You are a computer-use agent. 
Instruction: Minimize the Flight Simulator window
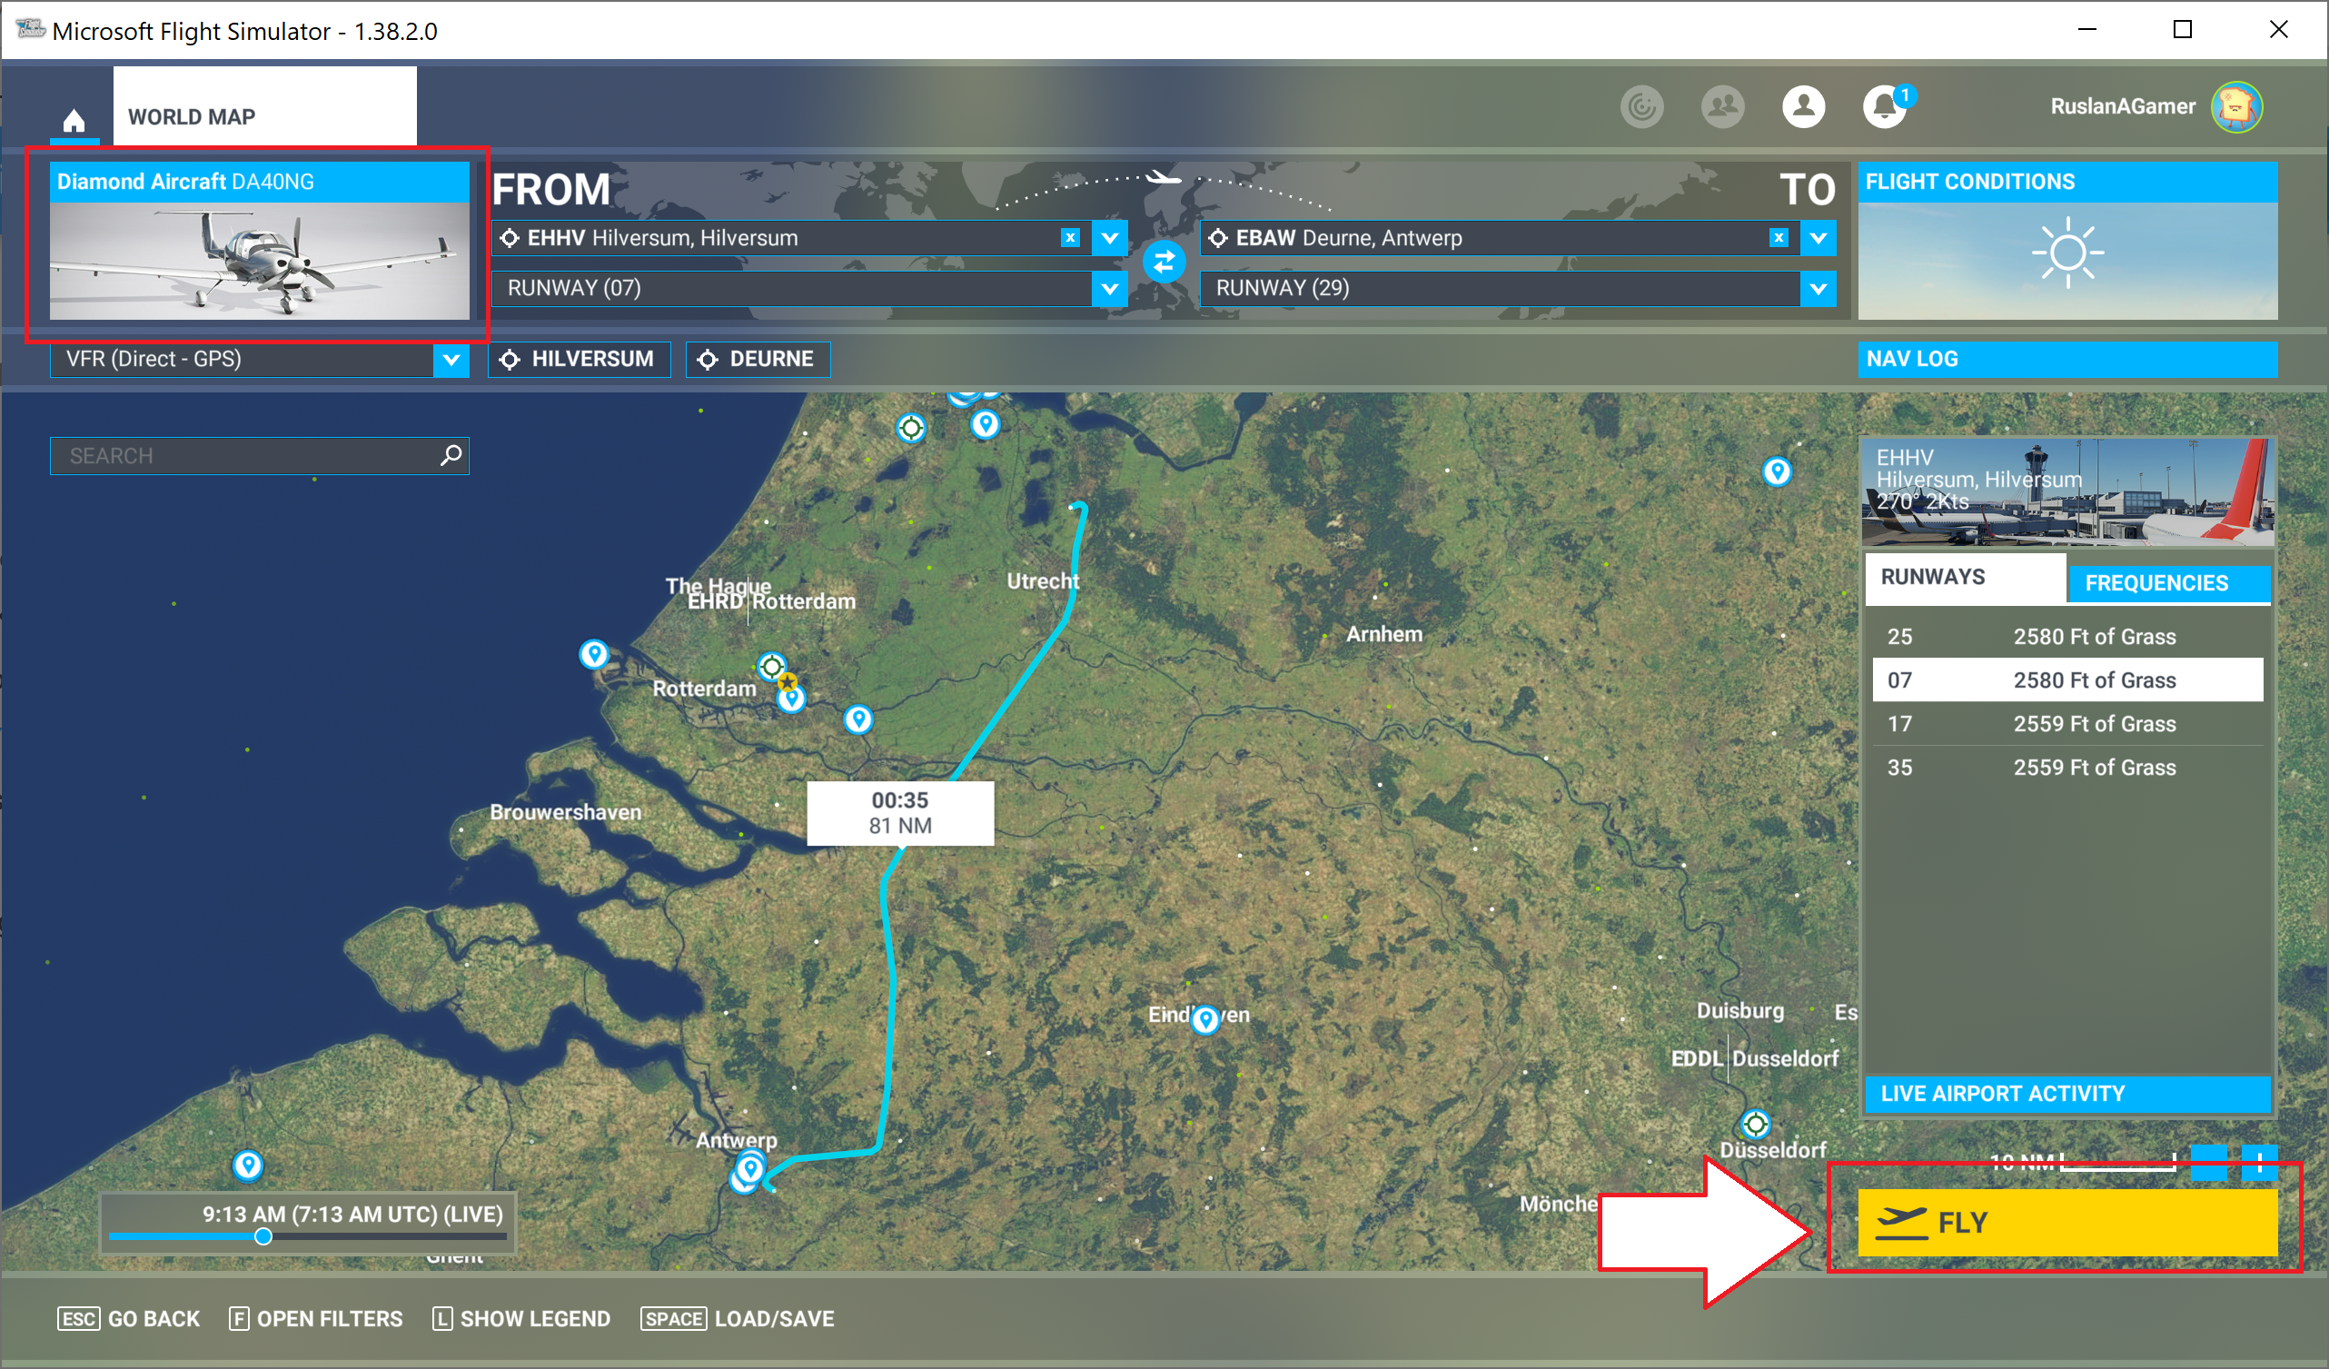pos(2086,30)
